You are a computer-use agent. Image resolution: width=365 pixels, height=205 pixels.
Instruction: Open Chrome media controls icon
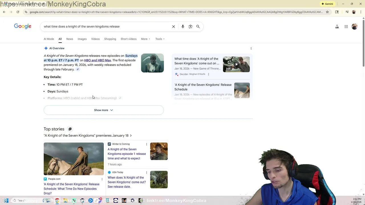click(x=347, y=12)
